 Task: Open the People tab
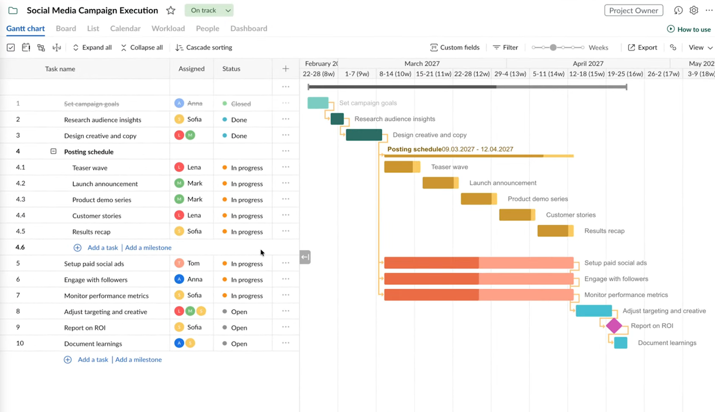pyautogui.click(x=208, y=28)
